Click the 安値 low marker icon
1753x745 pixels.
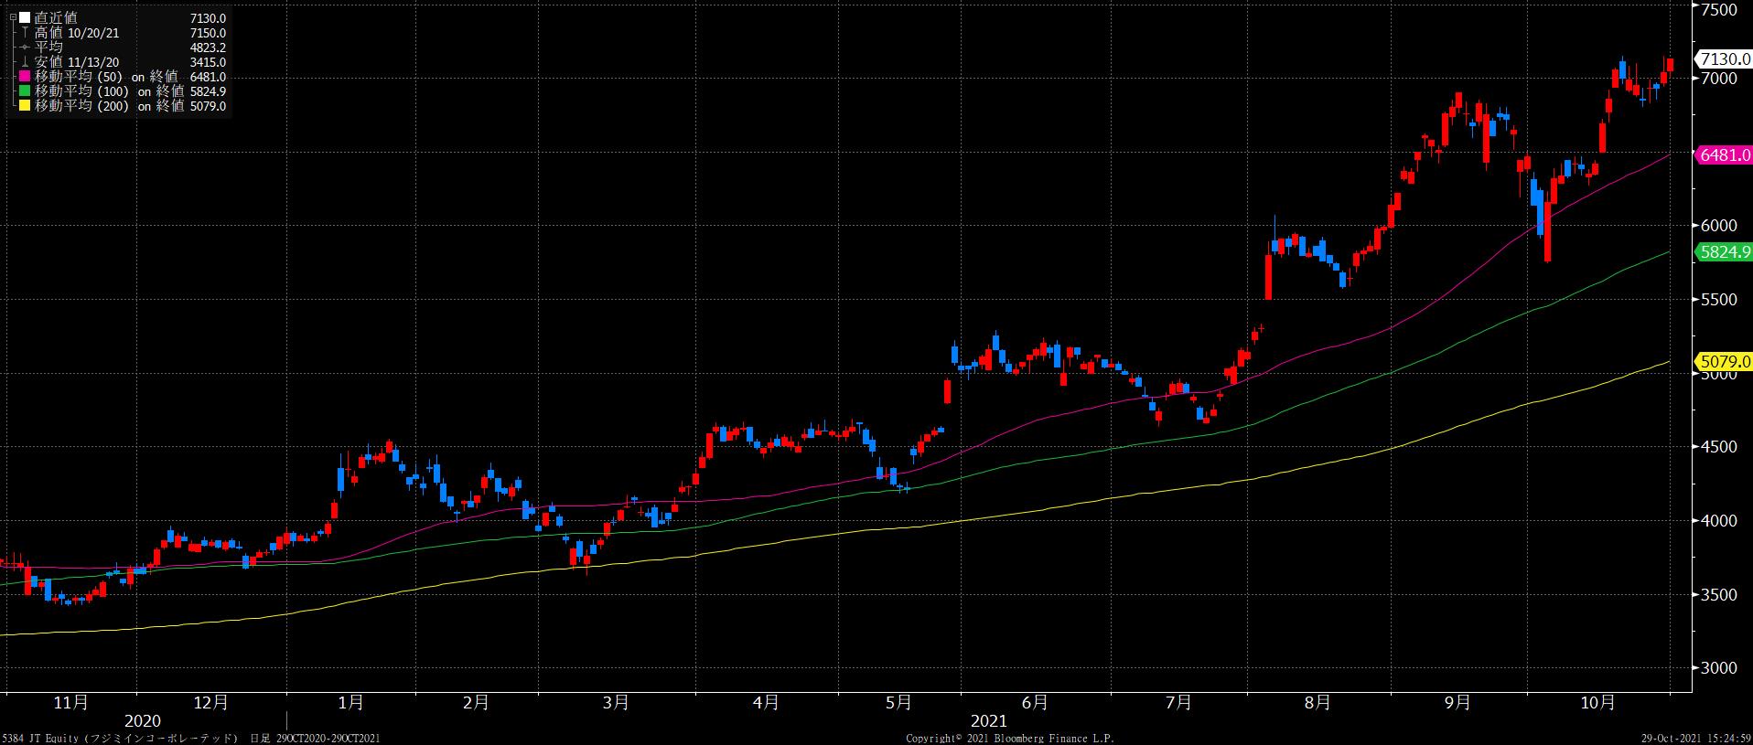[x=25, y=62]
